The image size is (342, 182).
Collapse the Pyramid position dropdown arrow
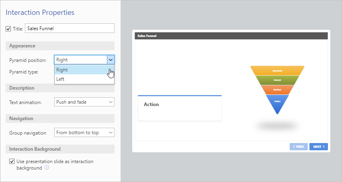pos(111,60)
